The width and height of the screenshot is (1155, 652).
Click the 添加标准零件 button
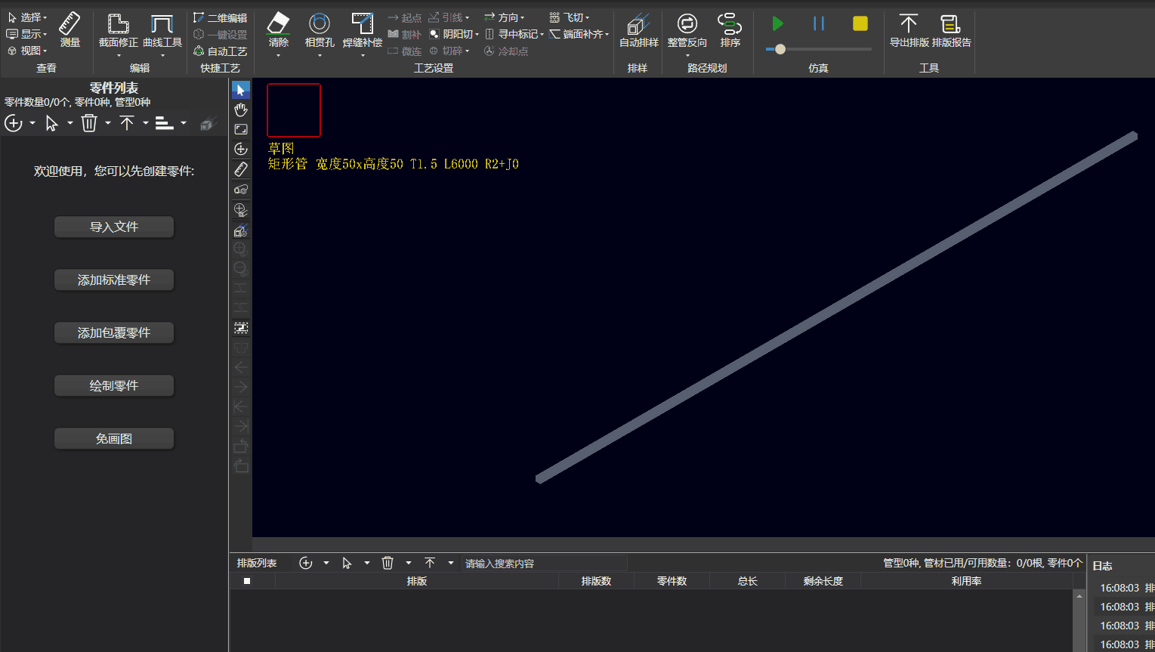point(114,280)
